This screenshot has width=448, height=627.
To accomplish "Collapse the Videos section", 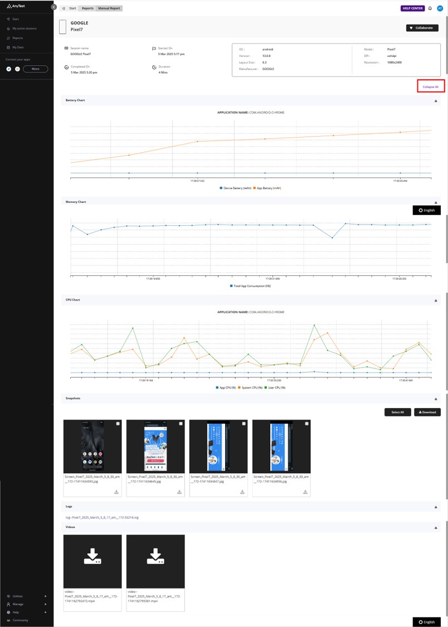I will pyautogui.click(x=436, y=528).
